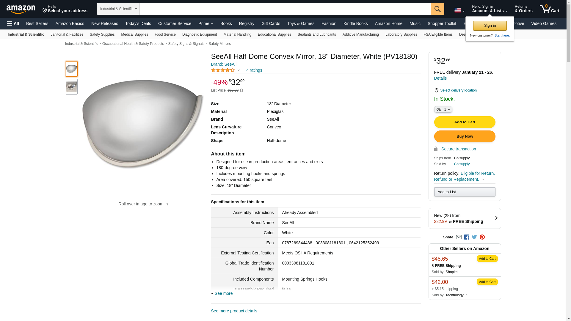The height and width of the screenshot is (321, 571).
Task: Click the Add to Cart button
Action: (465, 122)
